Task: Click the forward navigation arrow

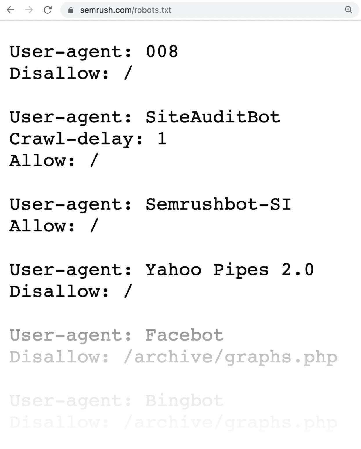Action: [x=28, y=10]
